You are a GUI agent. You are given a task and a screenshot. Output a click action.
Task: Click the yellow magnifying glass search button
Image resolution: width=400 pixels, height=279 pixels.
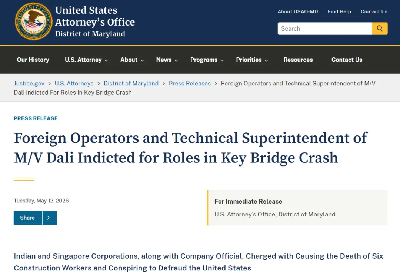[x=380, y=28]
